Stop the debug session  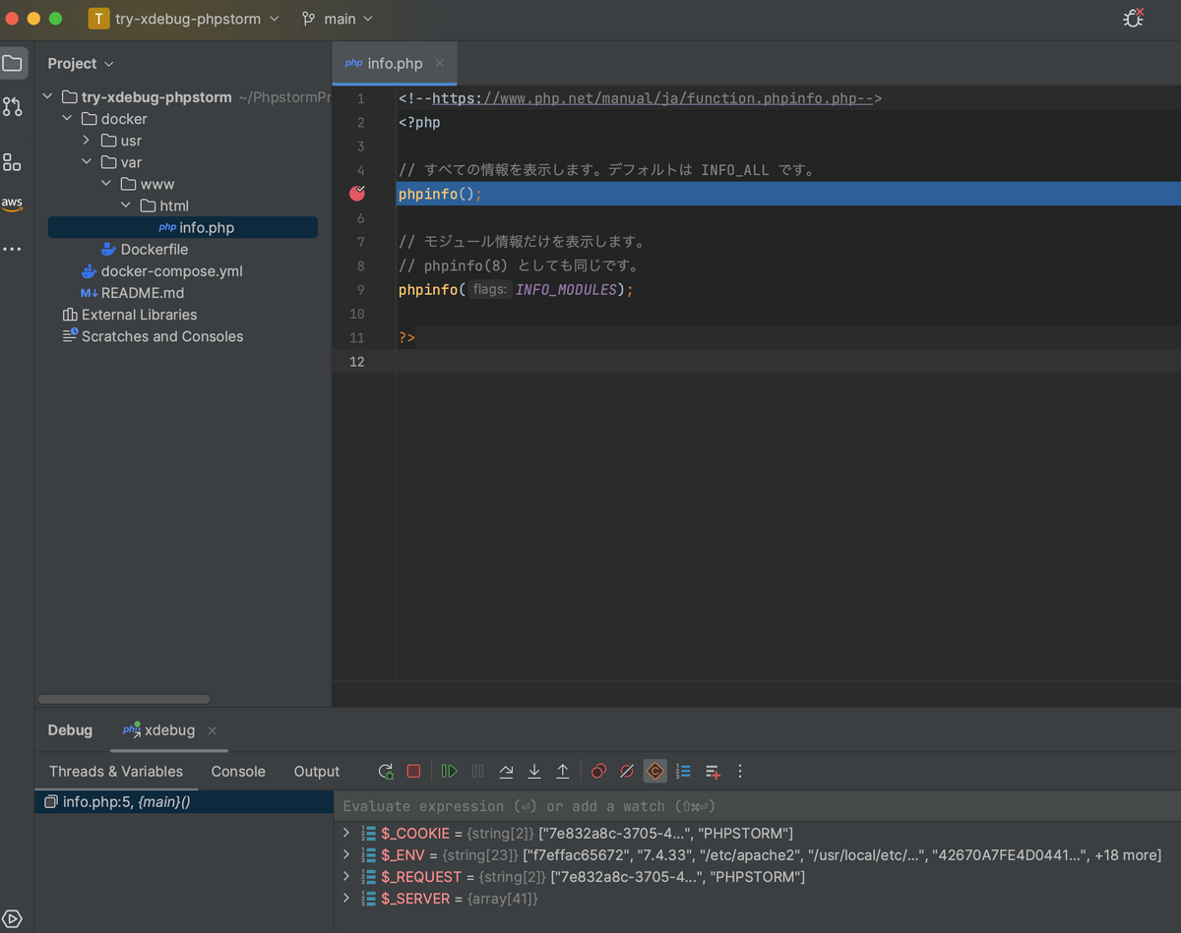(413, 772)
